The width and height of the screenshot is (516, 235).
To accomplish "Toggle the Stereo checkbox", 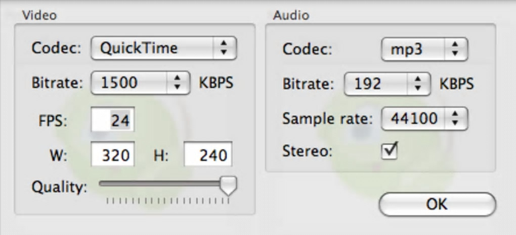I will click(x=389, y=151).
